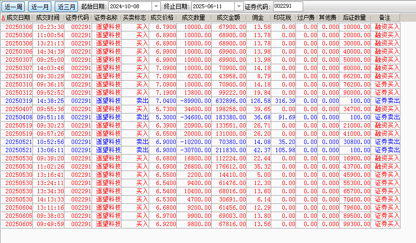Click the 买卖标志 column header
Screen dimensions: 416x243
coord(135,18)
